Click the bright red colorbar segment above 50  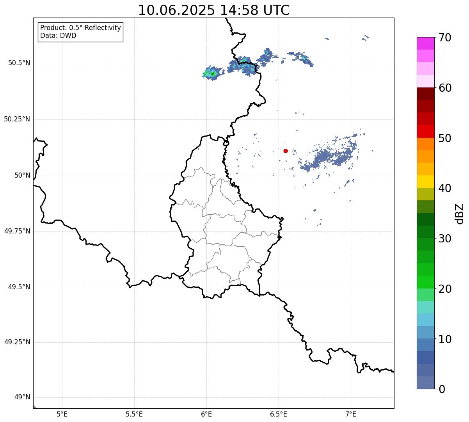426,131
